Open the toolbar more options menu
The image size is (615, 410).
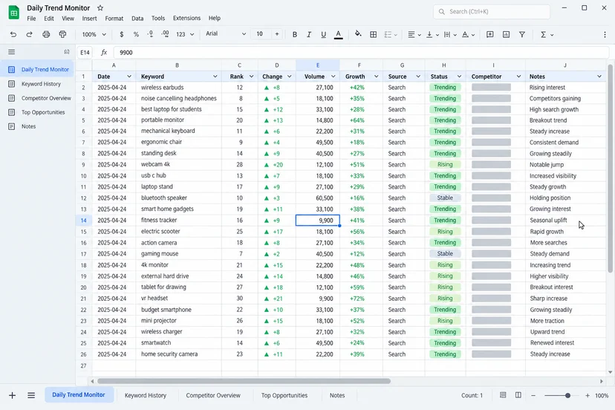click(605, 34)
